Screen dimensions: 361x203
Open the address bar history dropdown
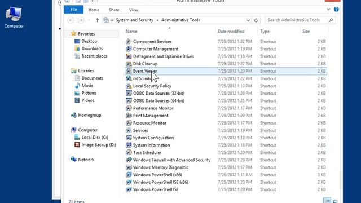248,20
